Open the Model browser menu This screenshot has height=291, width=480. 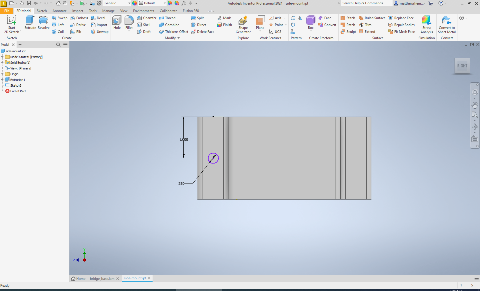pyautogui.click(x=65, y=45)
